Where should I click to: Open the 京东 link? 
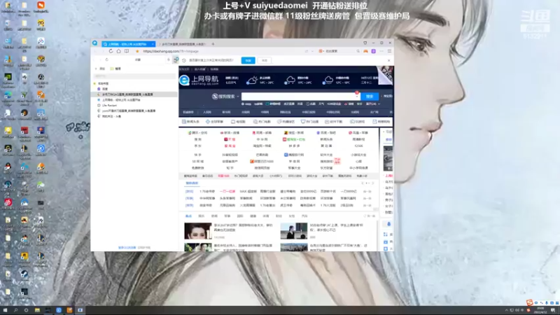(198, 146)
